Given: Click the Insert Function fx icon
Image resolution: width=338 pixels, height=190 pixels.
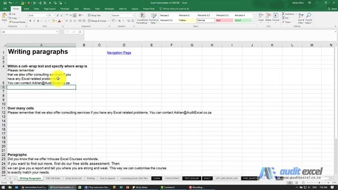Looking at the screenshot, I should click(80, 32).
